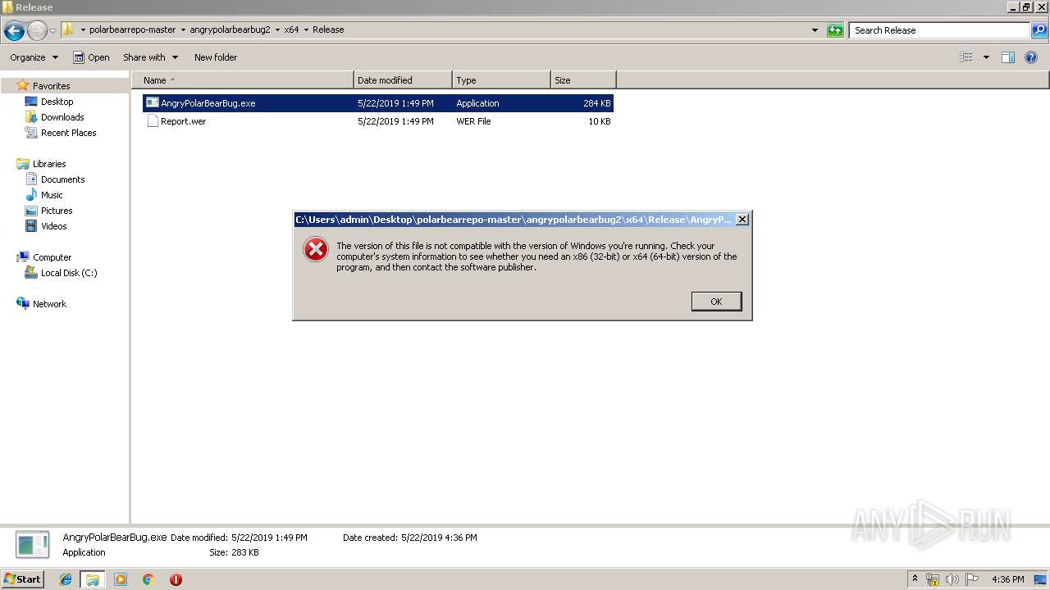Click the Back navigation arrow
This screenshot has height=590, width=1050.
tap(14, 31)
